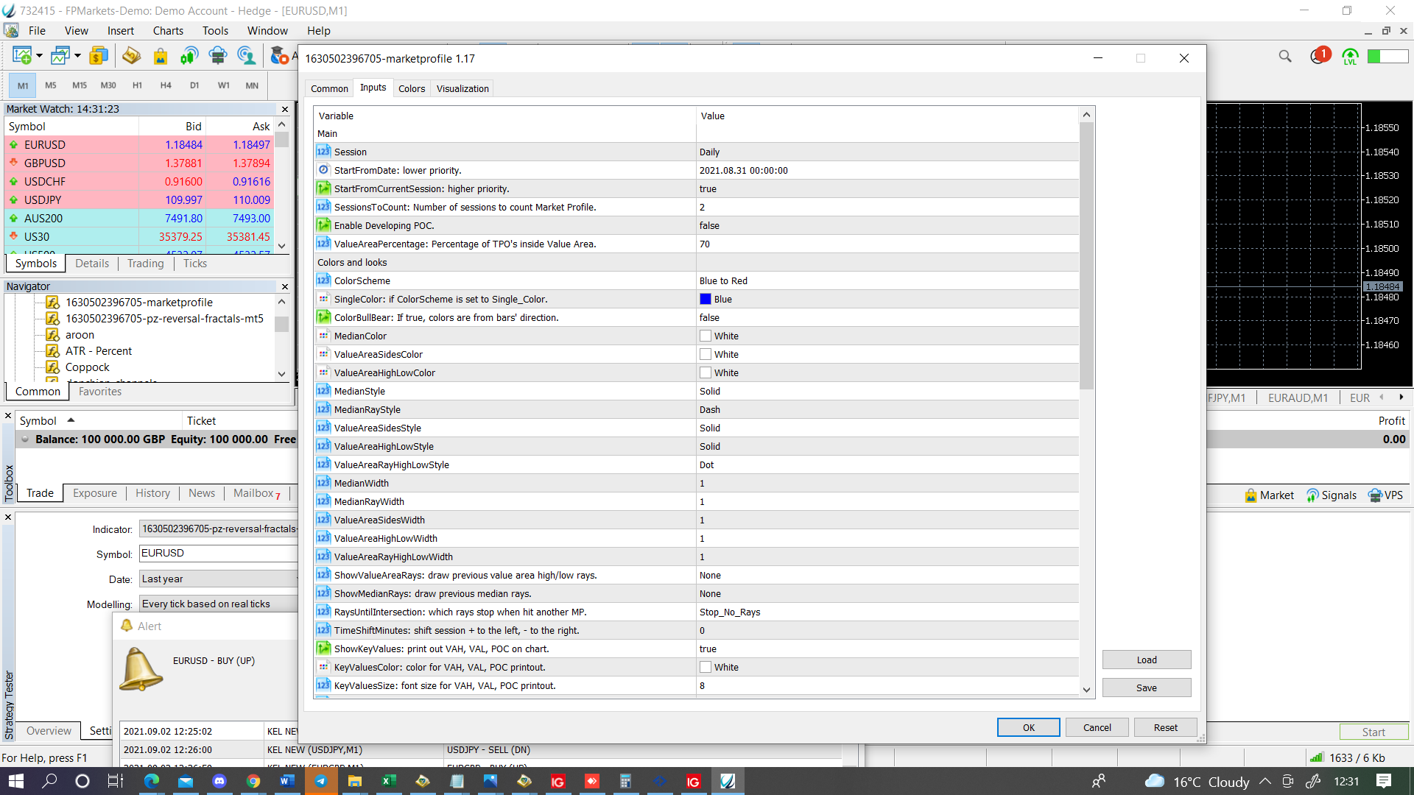Image resolution: width=1414 pixels, height=795 pixels.
Task: Open Excel from the Windows taskbar
Action: tap(388, 781)
